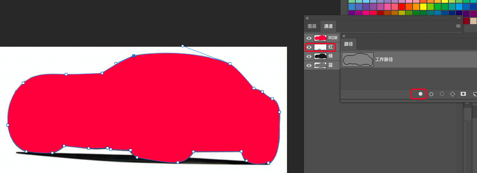Pick the pure red swatch
Image resolution: width=477 pixels, height=173 pixels.
(x=402, y=7)
